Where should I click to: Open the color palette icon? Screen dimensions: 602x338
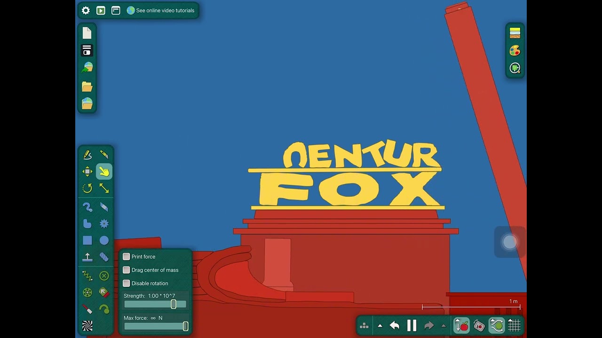pyautogui.click(x=515, y=51)
